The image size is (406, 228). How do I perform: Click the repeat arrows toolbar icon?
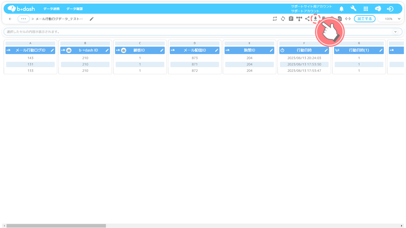click(275, 19)
